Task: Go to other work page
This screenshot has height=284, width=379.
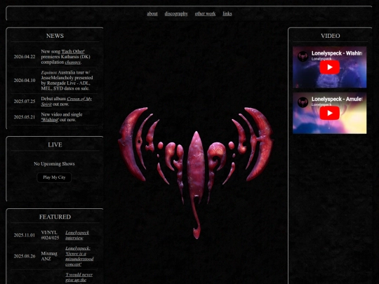Action: click(x=205, y=13)
